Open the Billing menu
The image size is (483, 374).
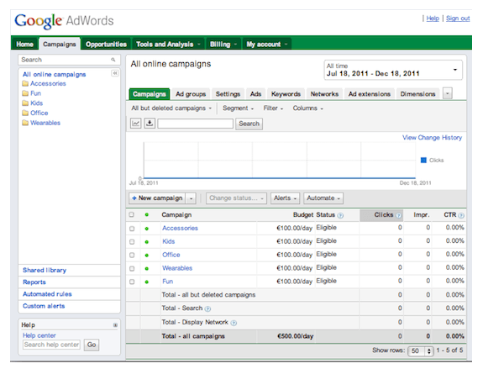pos(223,44)
